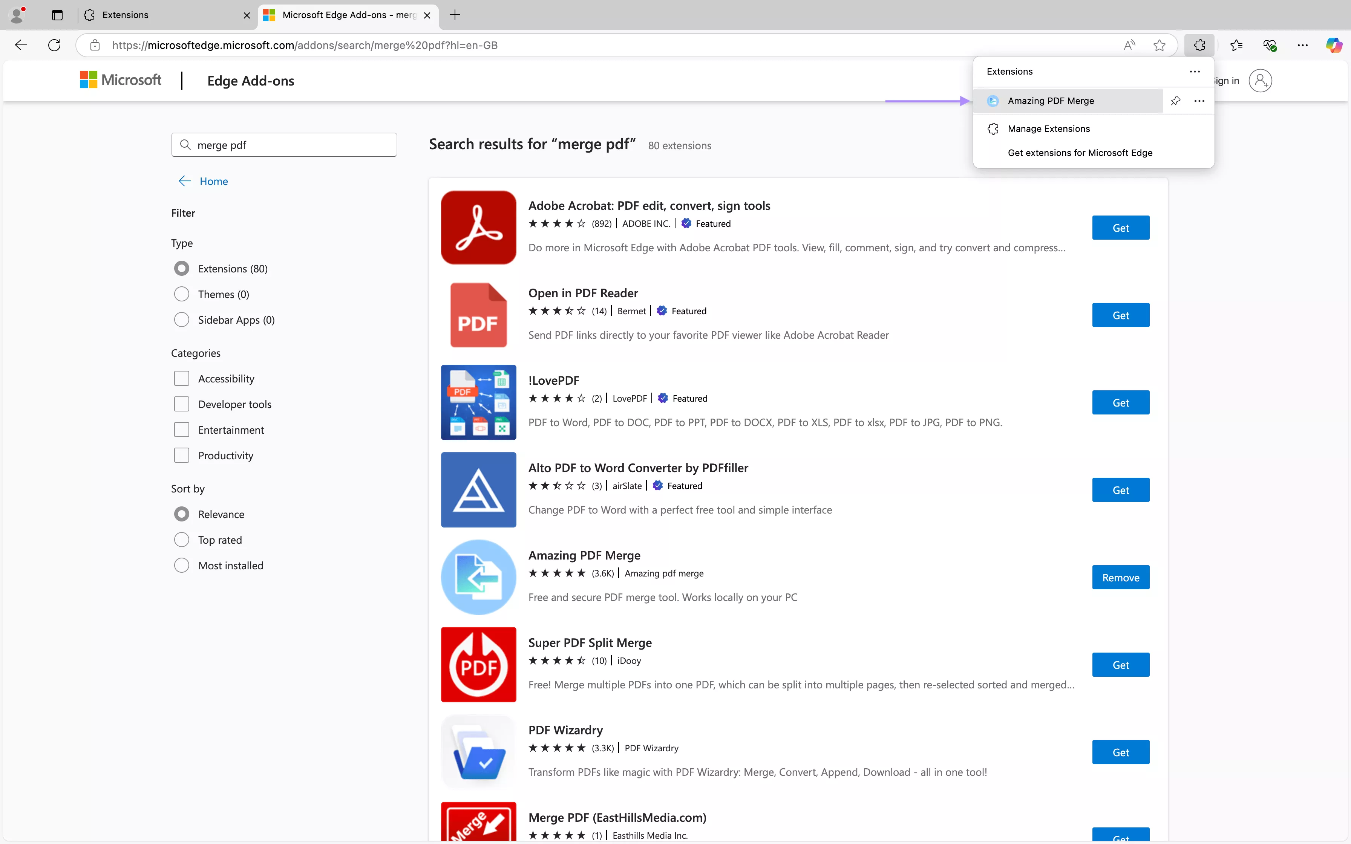Open more options for Amazing PDF Merge
1351x844 pixels.
pyautogui.click(x=1199, y=101)
